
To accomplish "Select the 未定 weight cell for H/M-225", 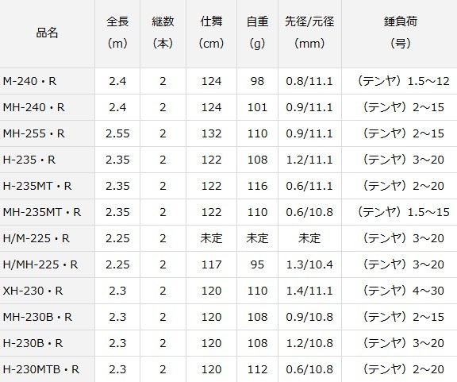I will 257,238.
